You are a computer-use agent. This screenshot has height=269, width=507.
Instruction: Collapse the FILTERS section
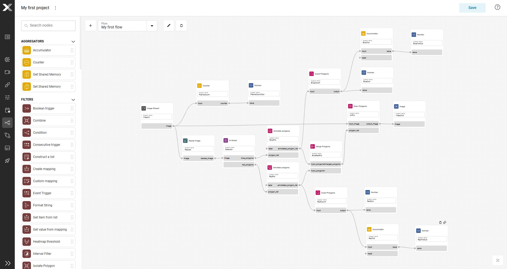point(73,100)
